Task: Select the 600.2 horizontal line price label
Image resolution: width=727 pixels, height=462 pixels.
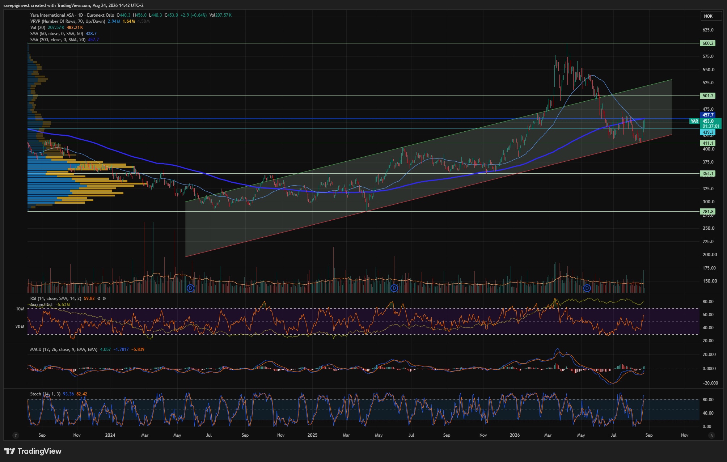Action: 708,43
